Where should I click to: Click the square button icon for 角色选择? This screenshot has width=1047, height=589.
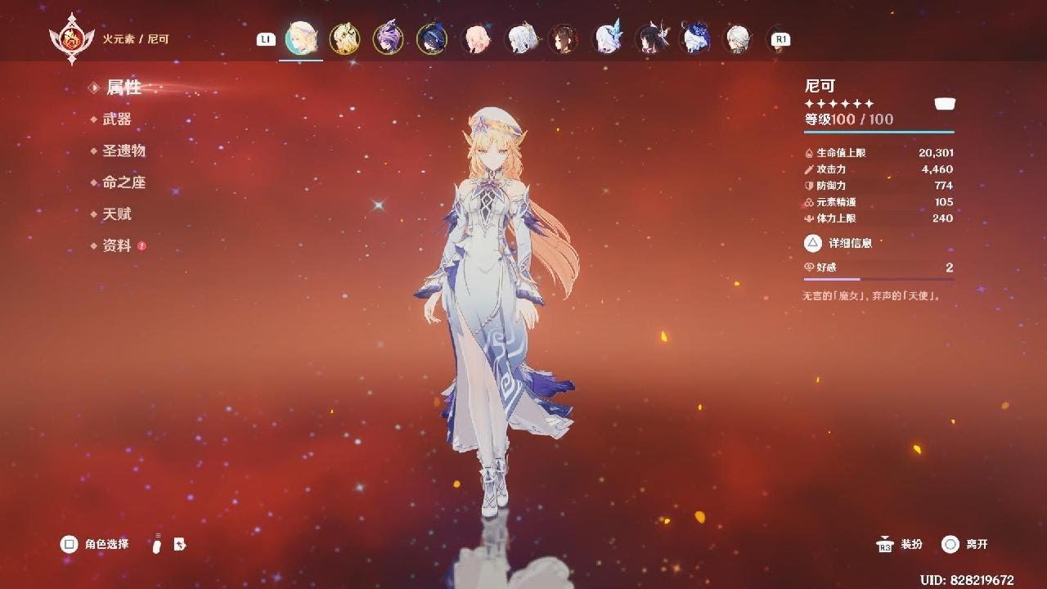(70, 544)
